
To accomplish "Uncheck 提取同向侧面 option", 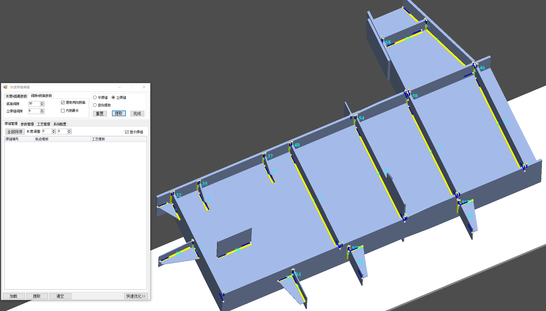I will [63, 102].
